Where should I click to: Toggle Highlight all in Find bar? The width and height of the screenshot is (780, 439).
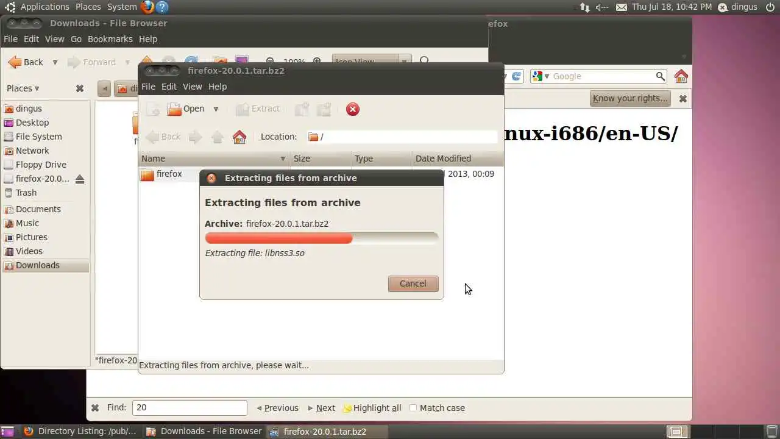point(372,408)
